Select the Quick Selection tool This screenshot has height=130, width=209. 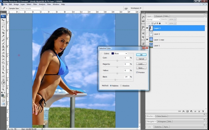pos(3,30)
